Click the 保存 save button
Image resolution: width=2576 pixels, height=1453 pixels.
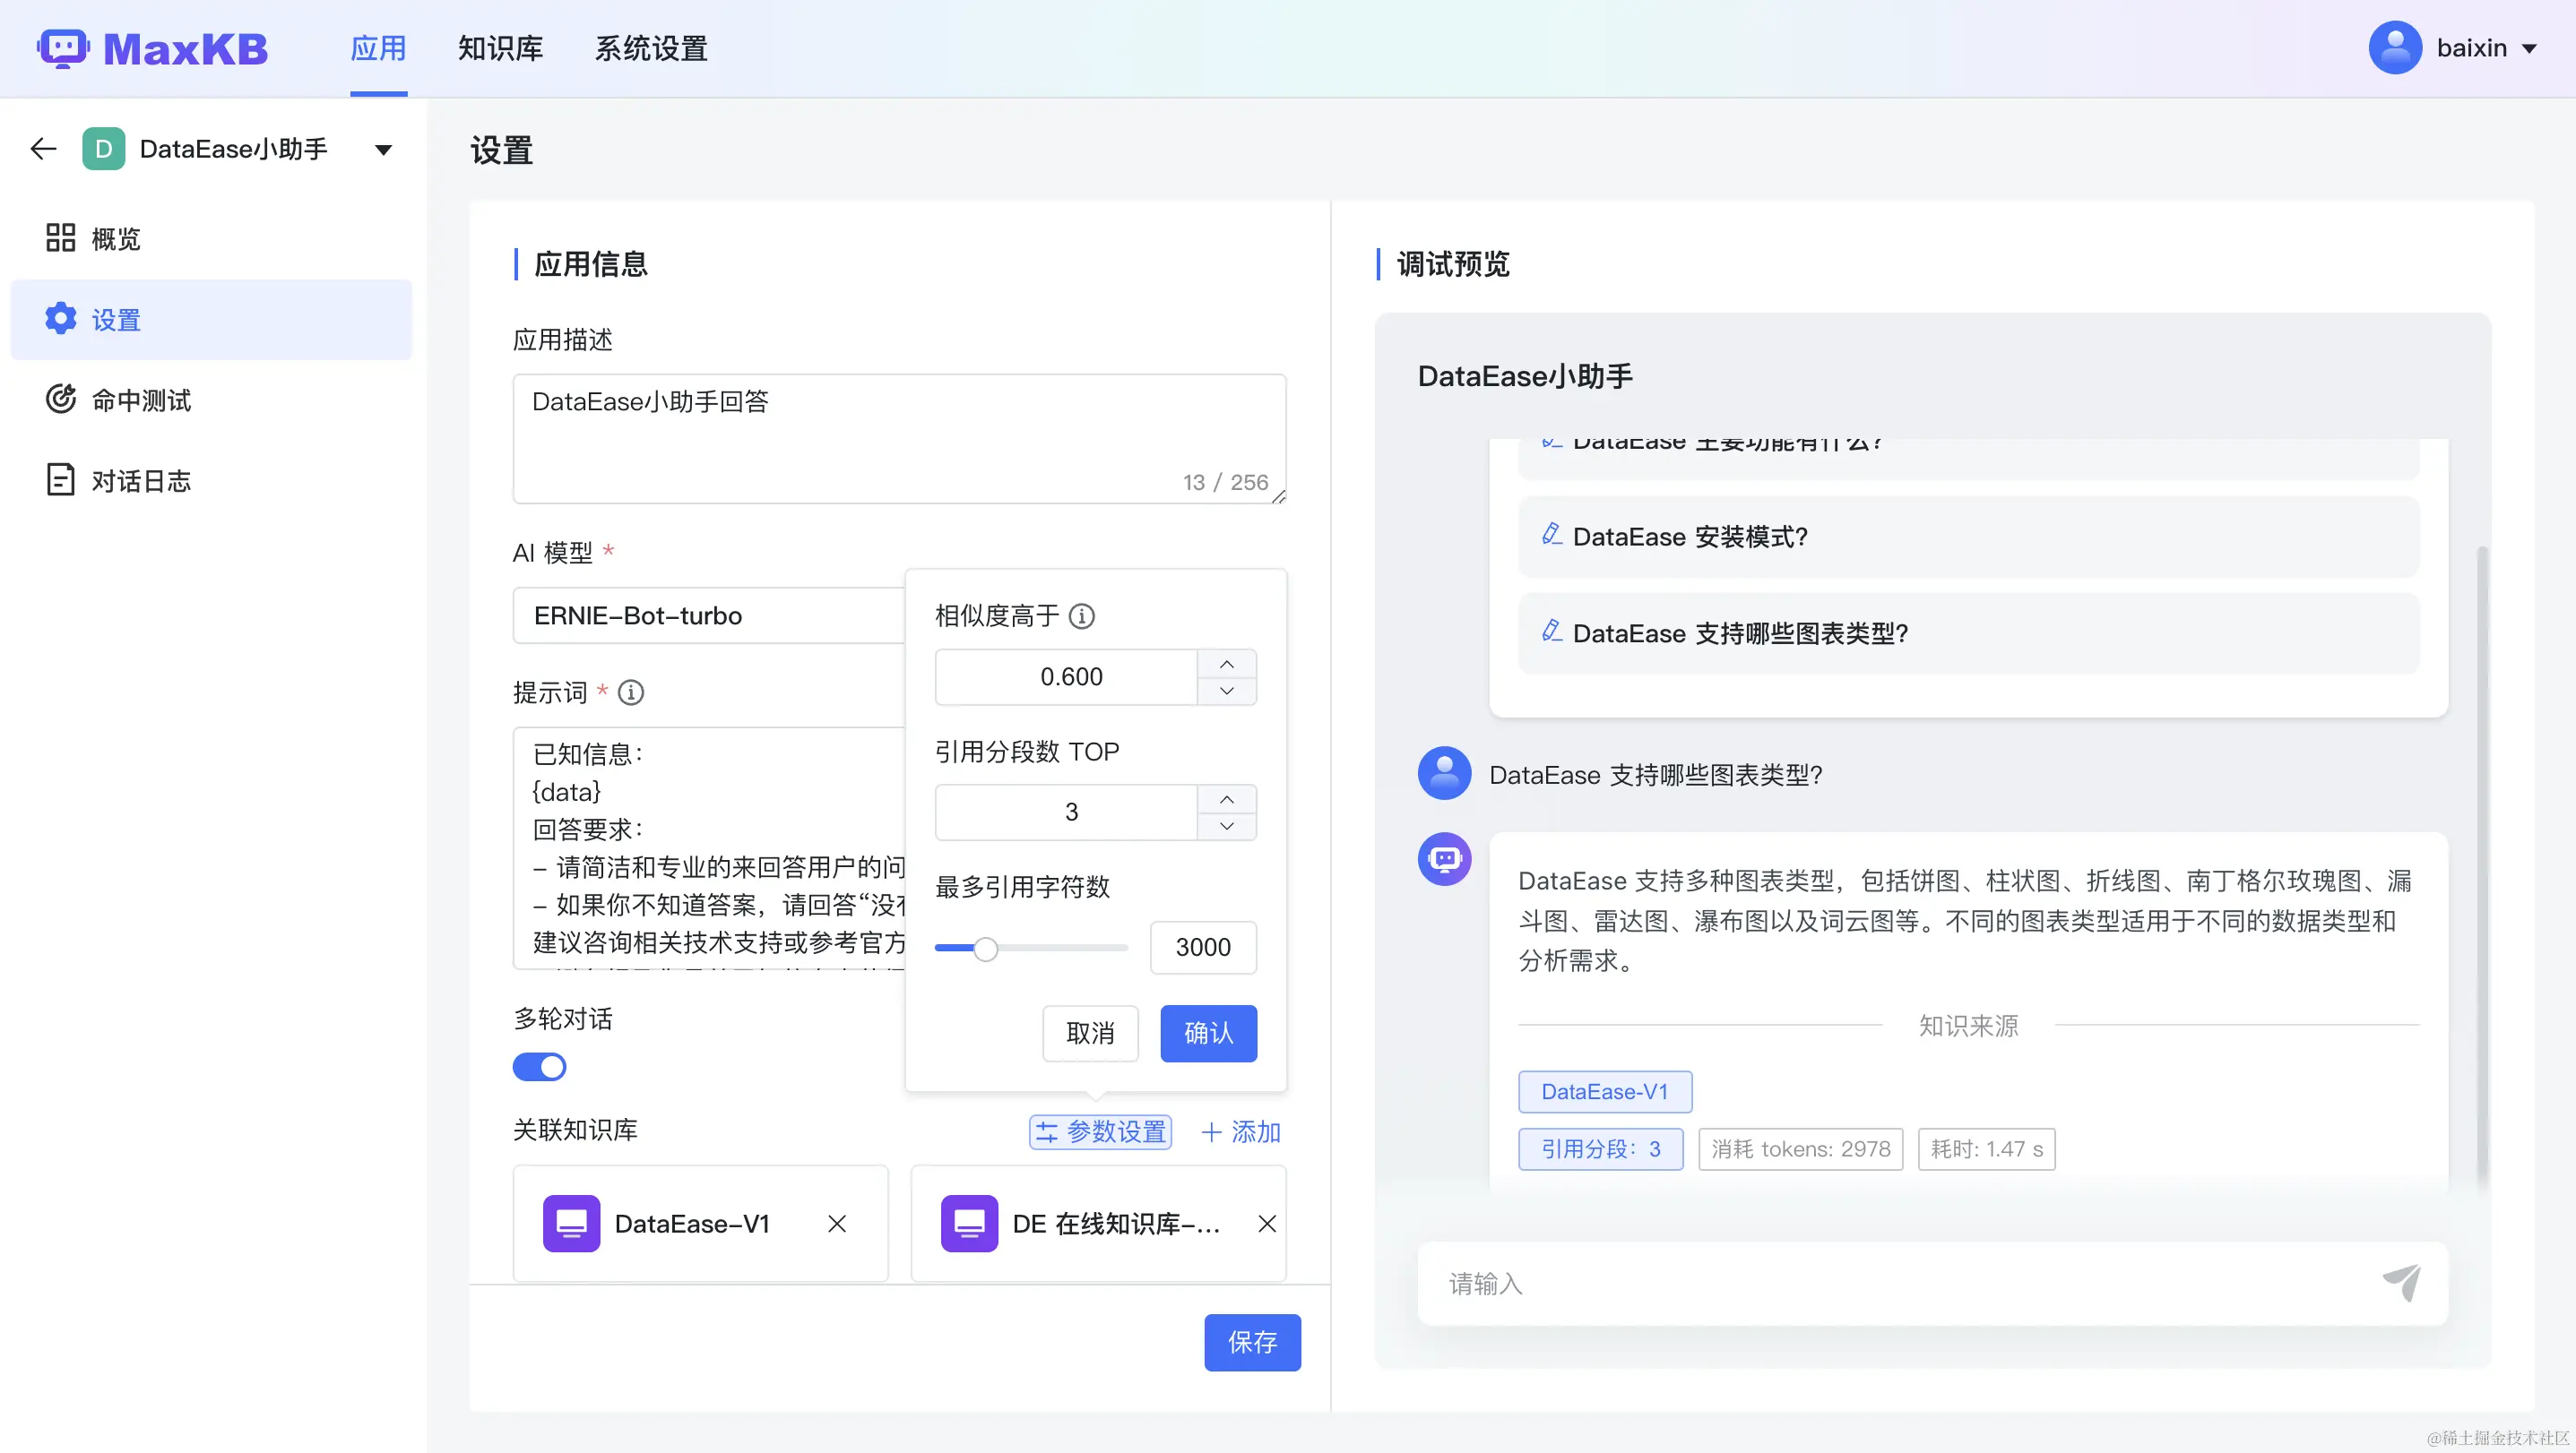click(1252, 1341)
